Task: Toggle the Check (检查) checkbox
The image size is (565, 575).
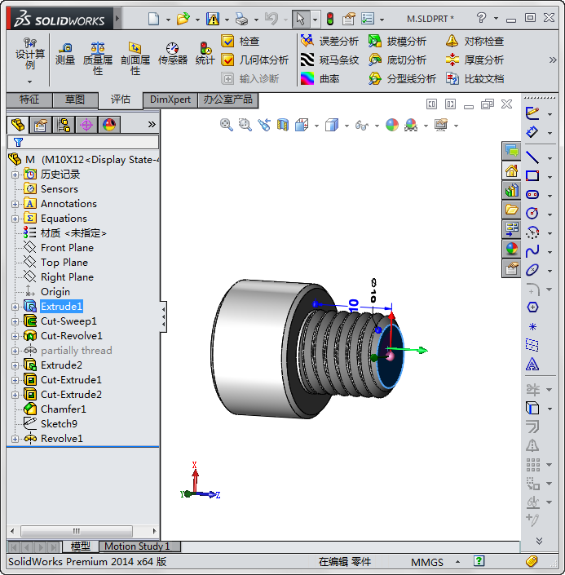Action: click(228, 41)
